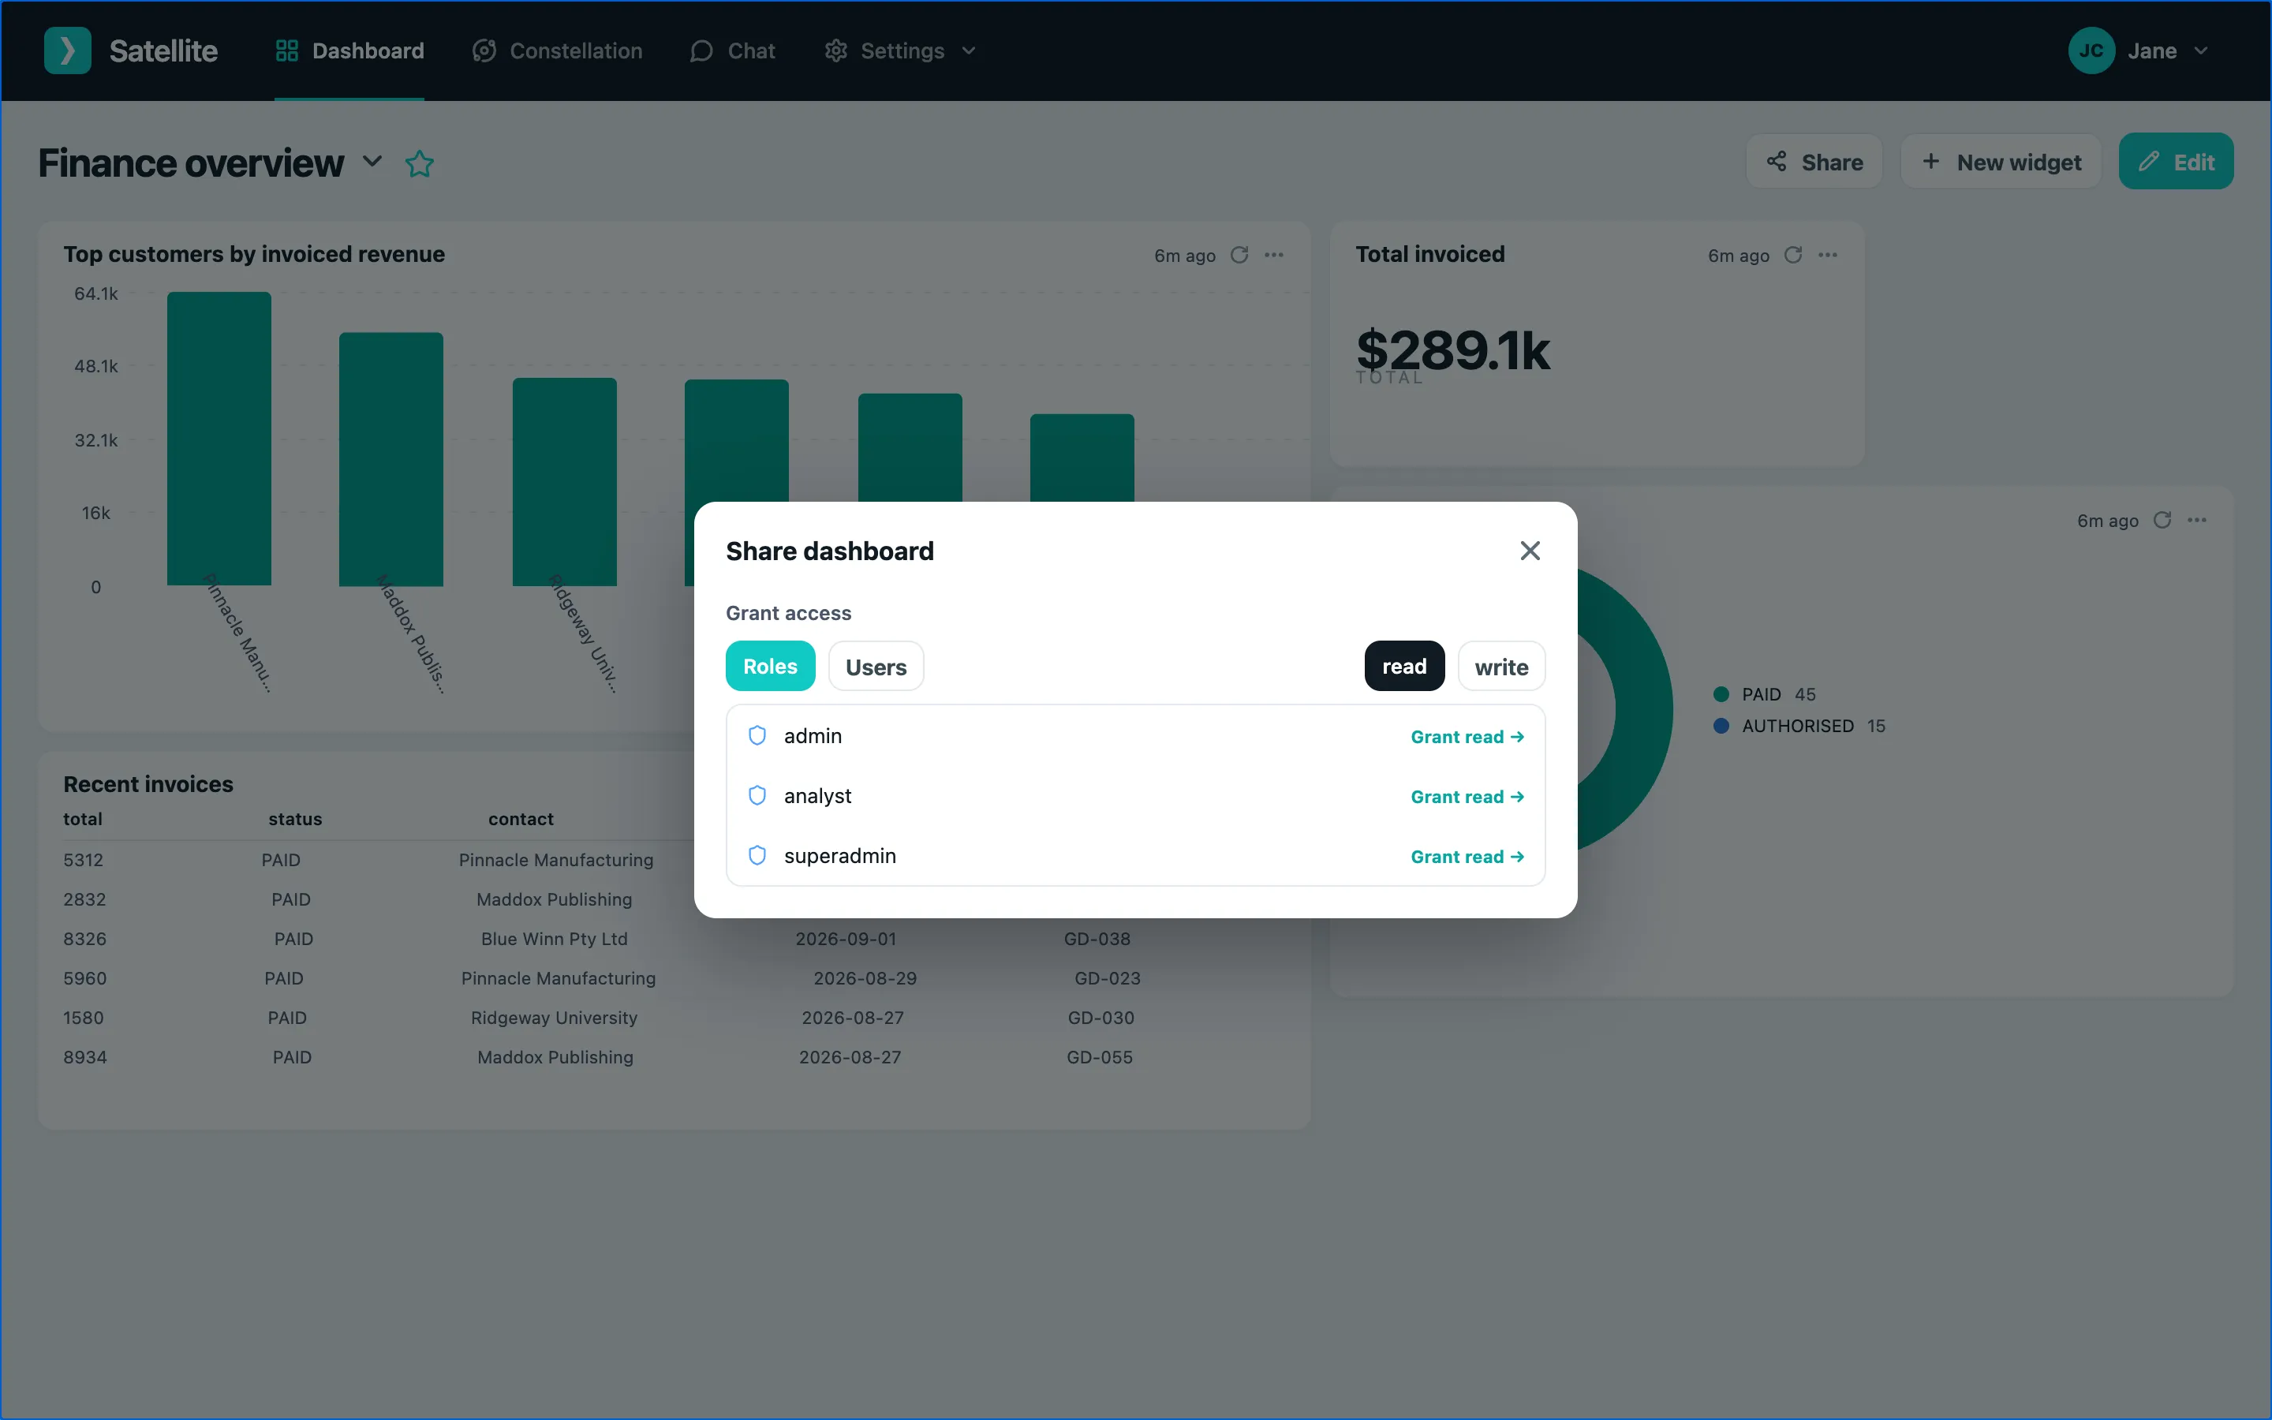Refresh the Total invoiced widget
This screenshot has height=1420, width=2272.
[x=1793, y=255]
